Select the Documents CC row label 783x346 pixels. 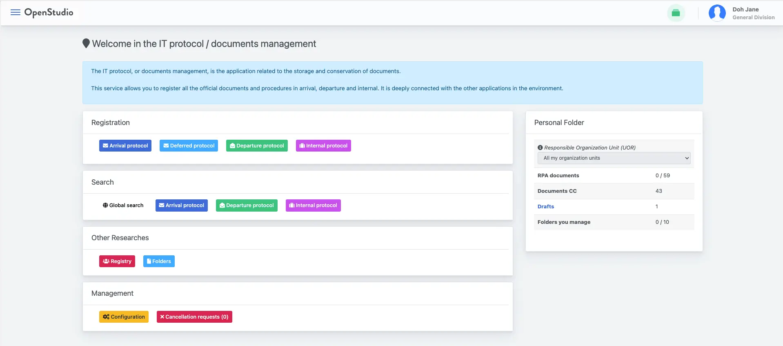[557, 191]
